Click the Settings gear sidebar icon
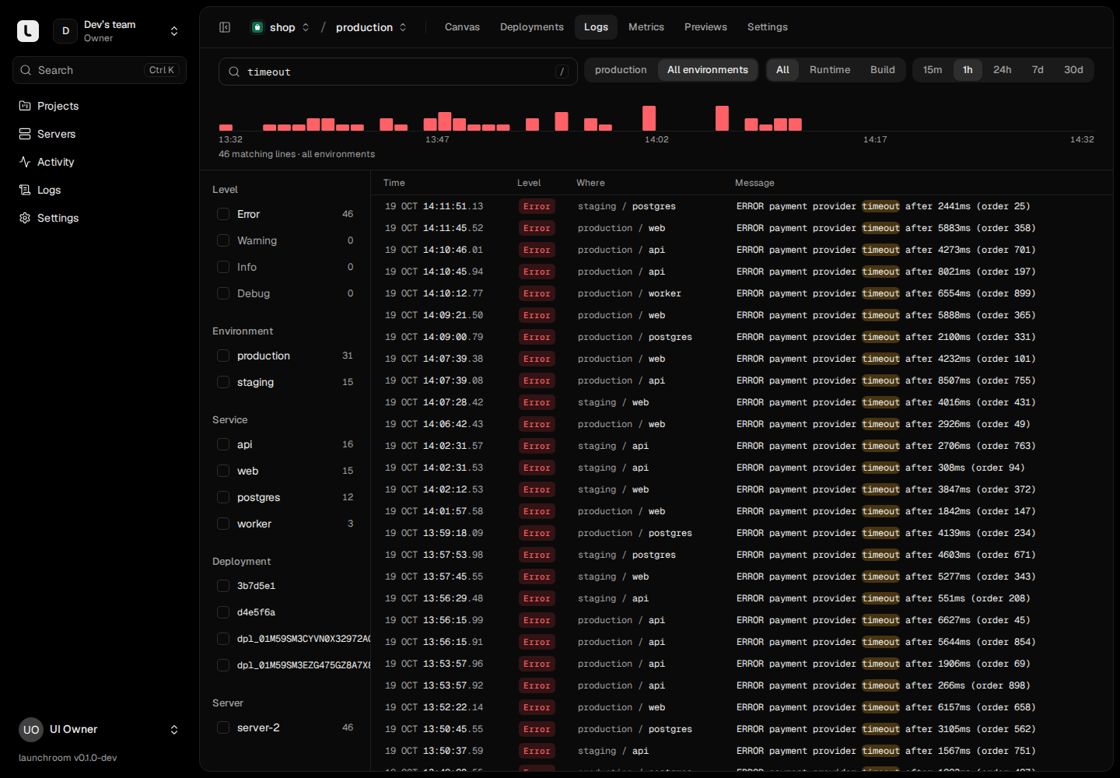Viewport: 1120px width, 778px height. pos(25,218)
